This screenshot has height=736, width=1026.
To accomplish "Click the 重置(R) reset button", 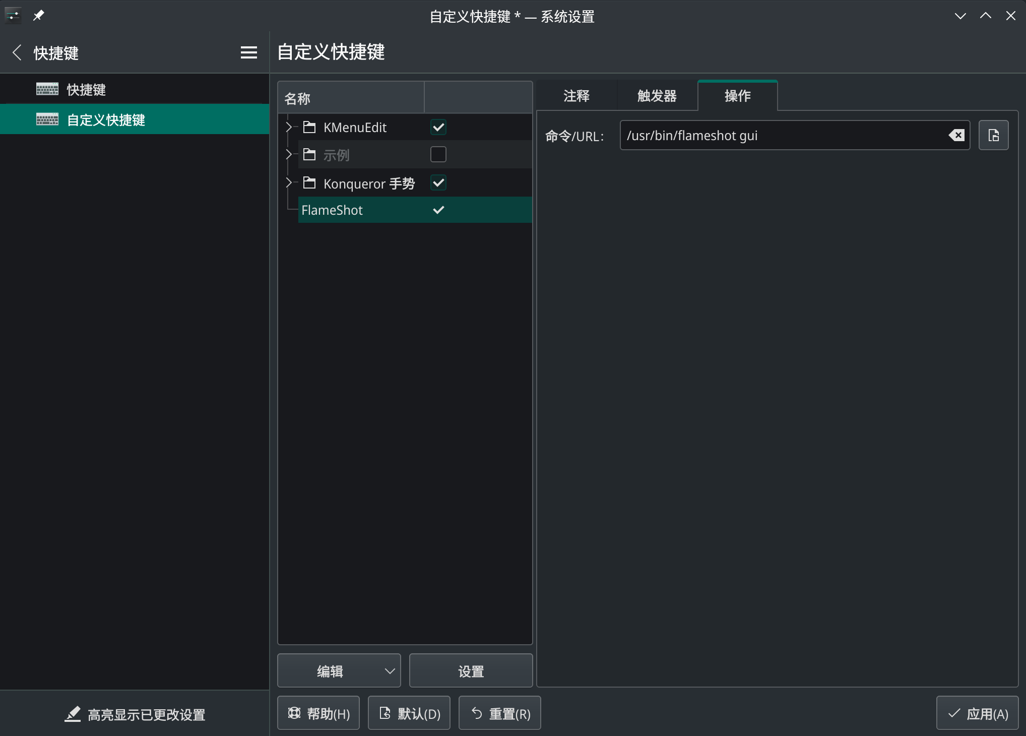I will (499, 713).
